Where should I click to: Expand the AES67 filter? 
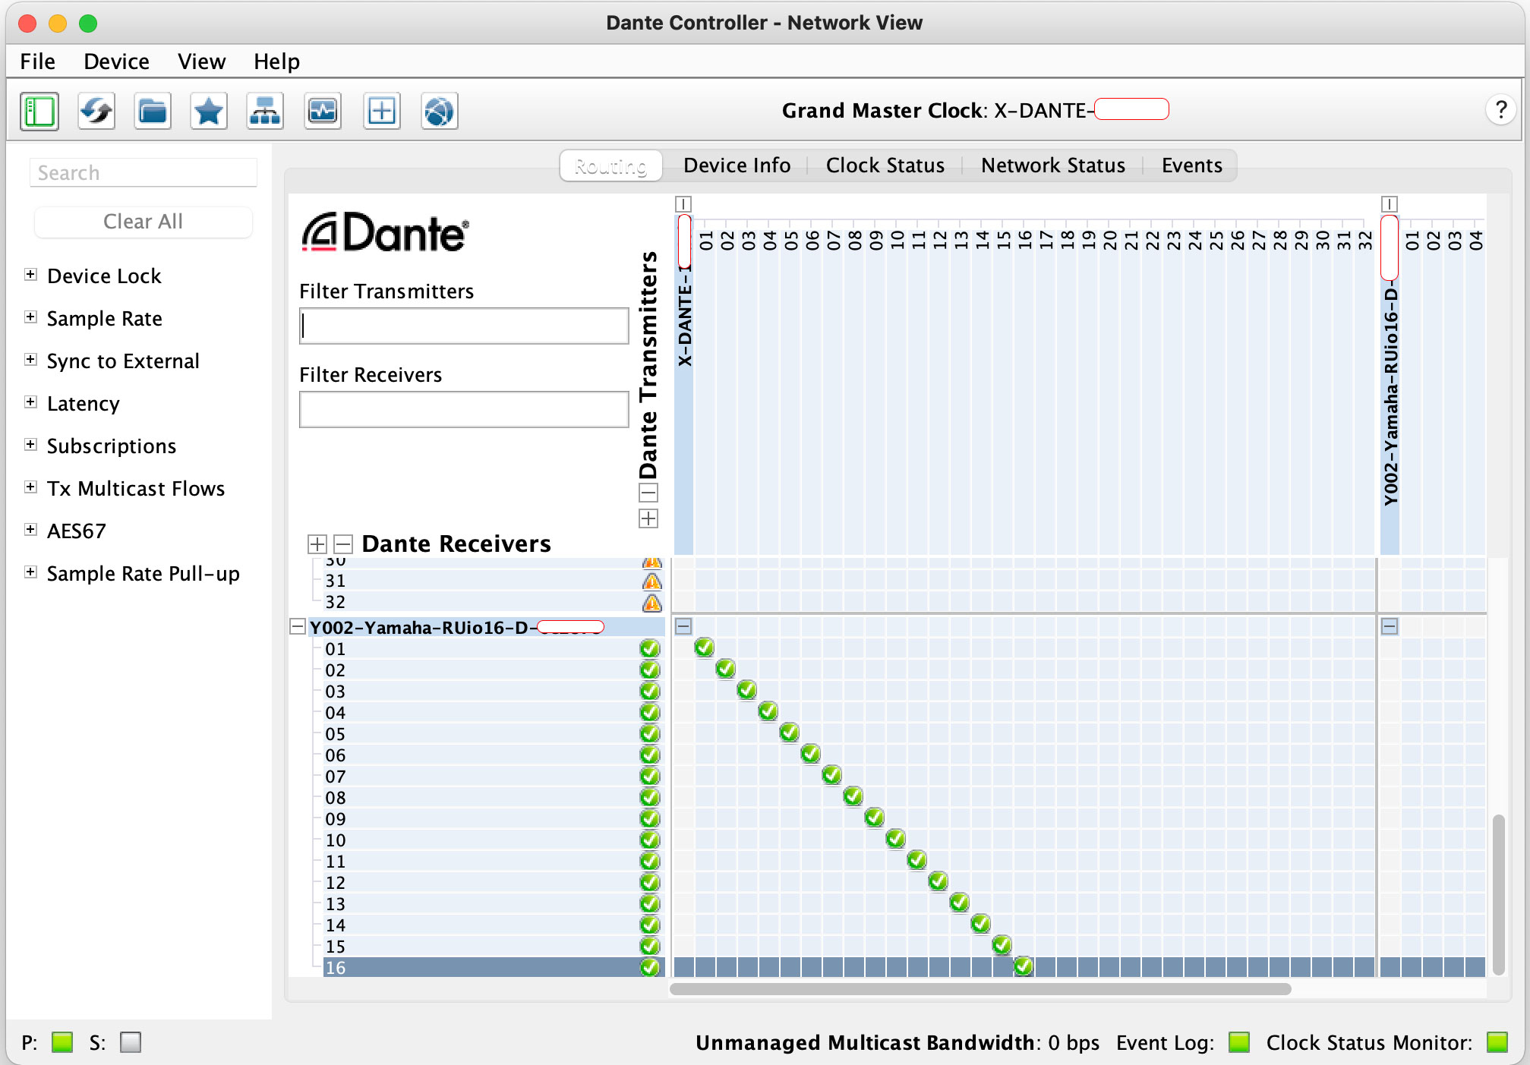pos(30,530)
